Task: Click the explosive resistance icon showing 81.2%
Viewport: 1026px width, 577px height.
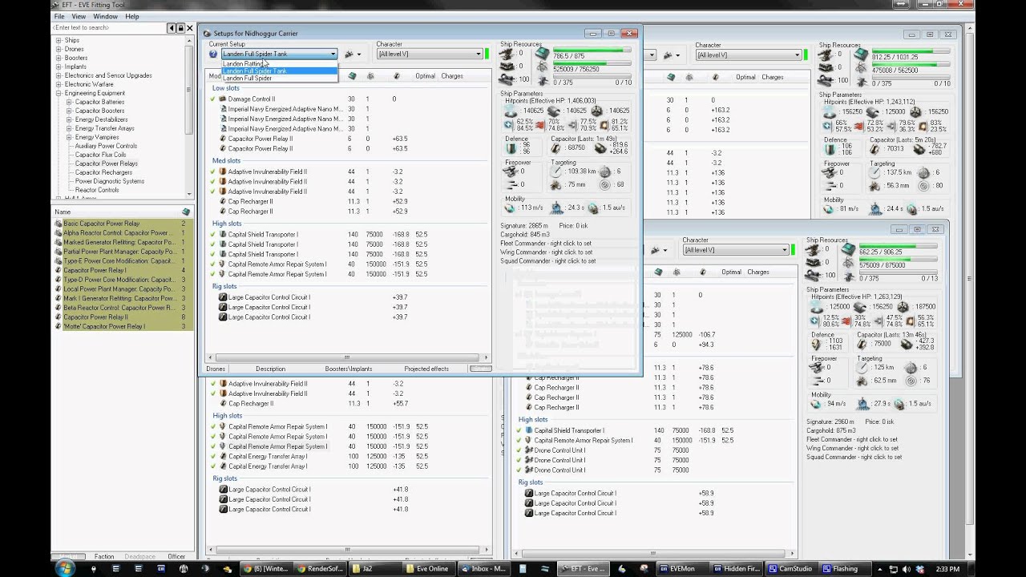Action: [604, 124]
